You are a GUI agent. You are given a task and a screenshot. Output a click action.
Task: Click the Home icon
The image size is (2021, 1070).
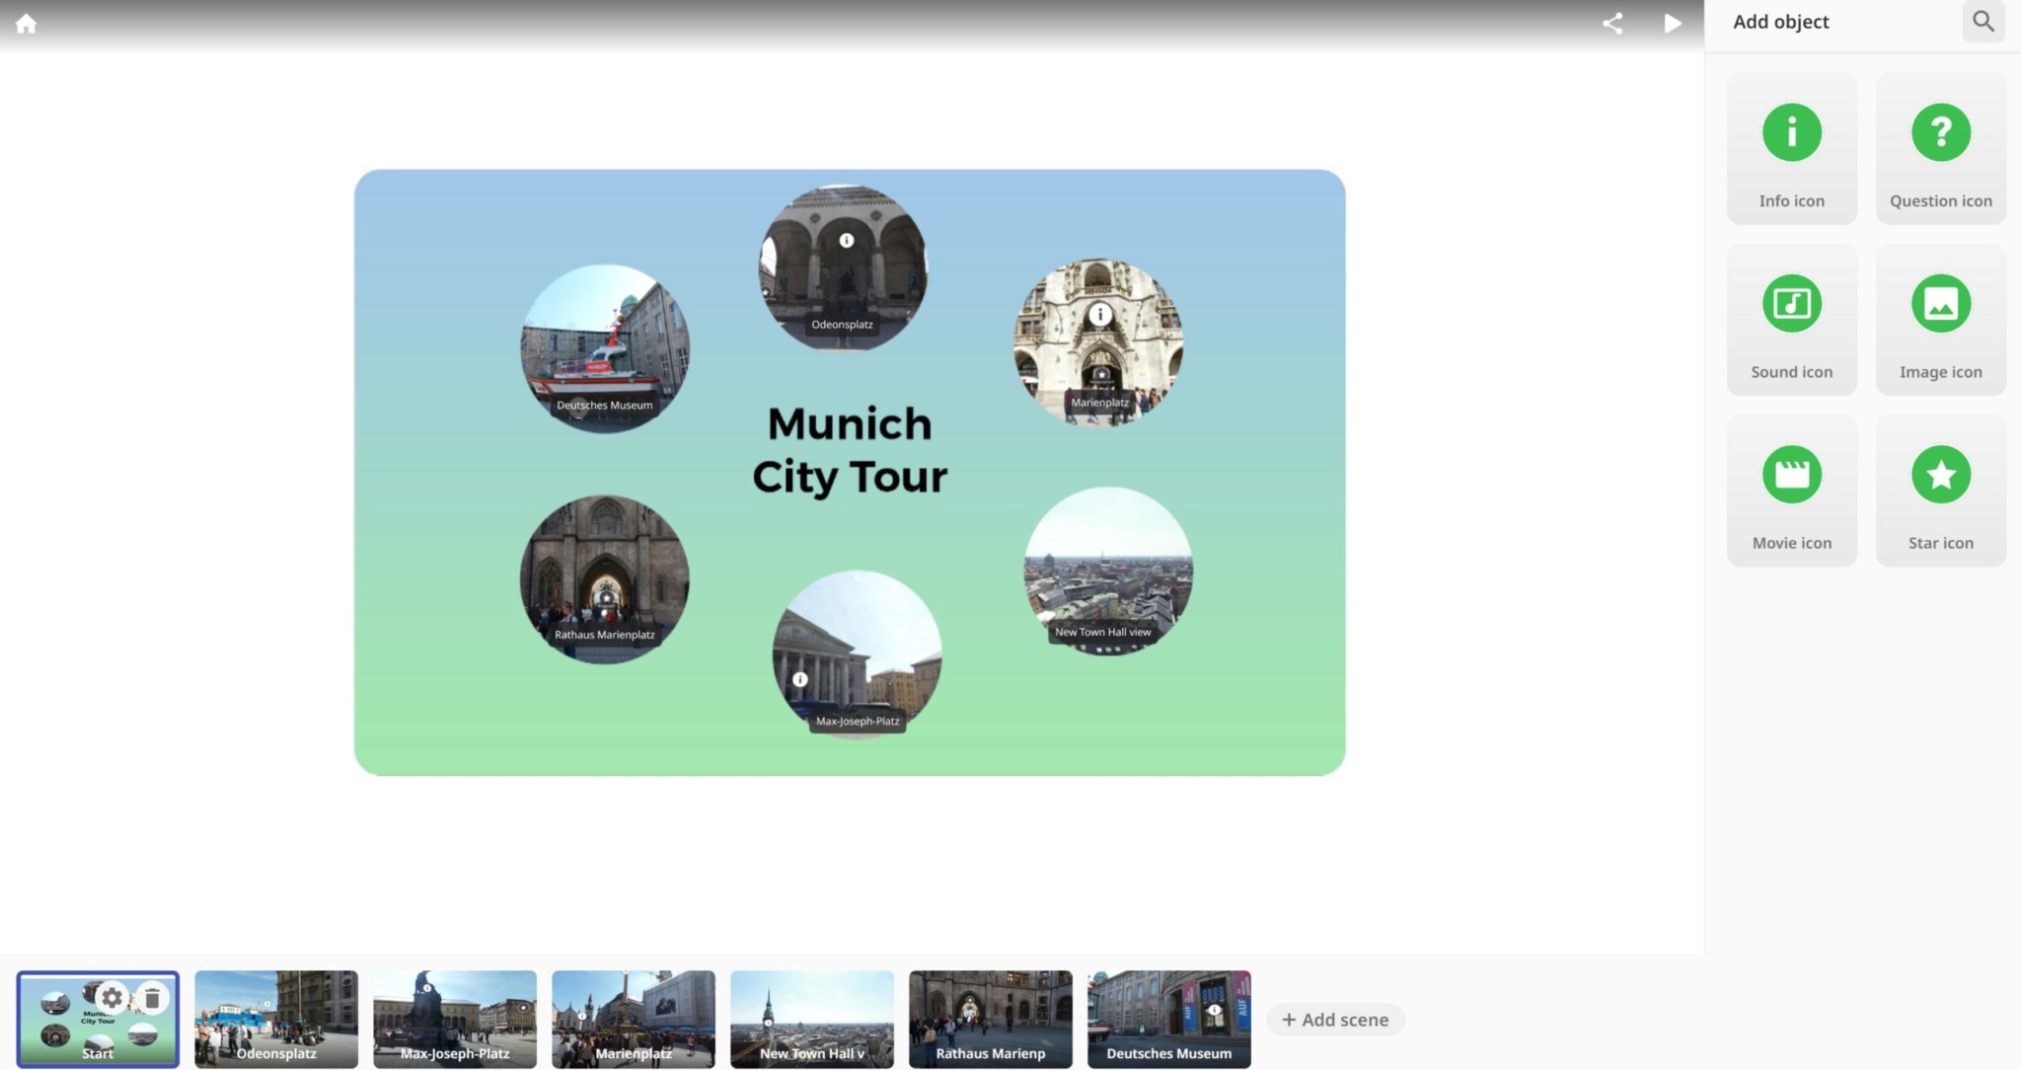click(x=27, y=24)
